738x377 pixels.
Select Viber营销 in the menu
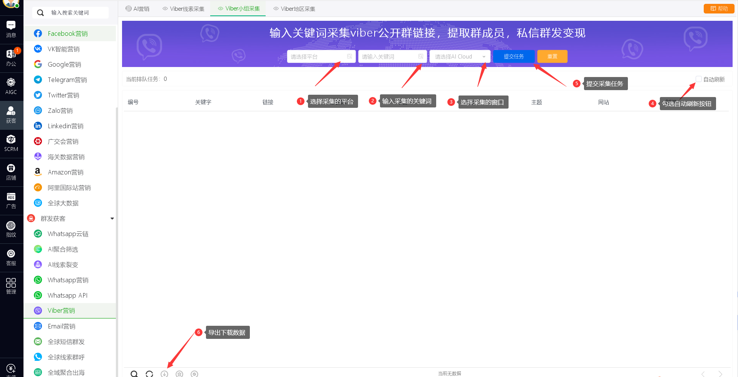click(70, 311)
